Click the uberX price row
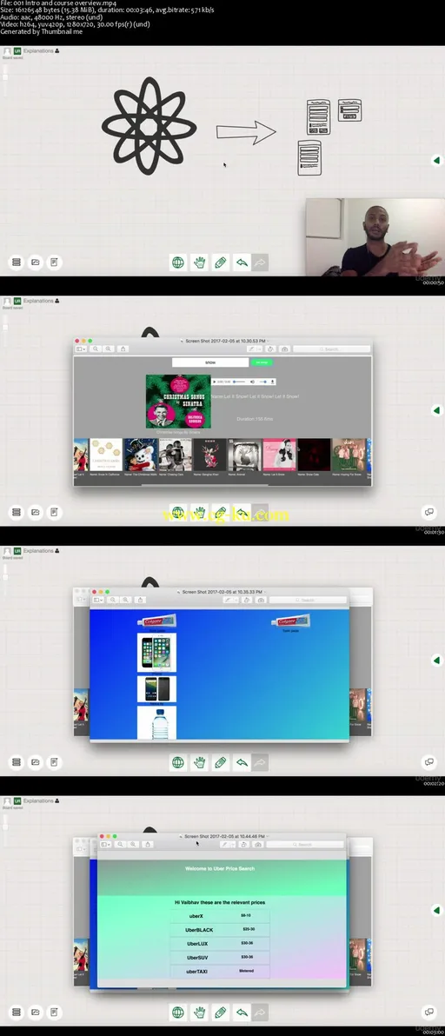This screenshot has height=1036, width=445. (x=220, y=916)
